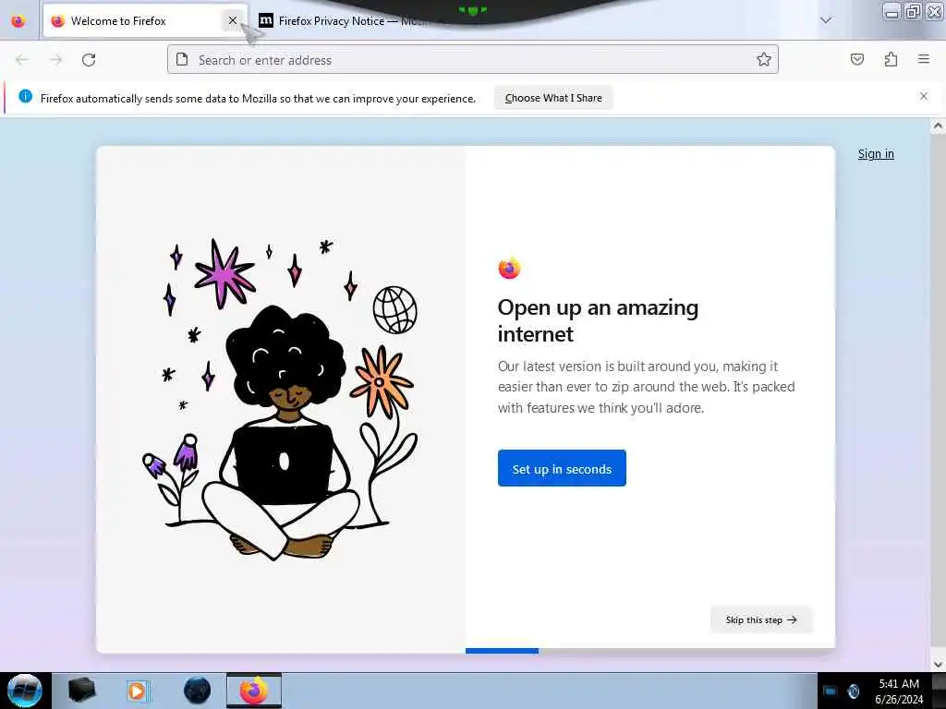Viewport: 946px width, 709px height.
Task: Click Firefox automatically sends some data text
Action: pos(258,98)
